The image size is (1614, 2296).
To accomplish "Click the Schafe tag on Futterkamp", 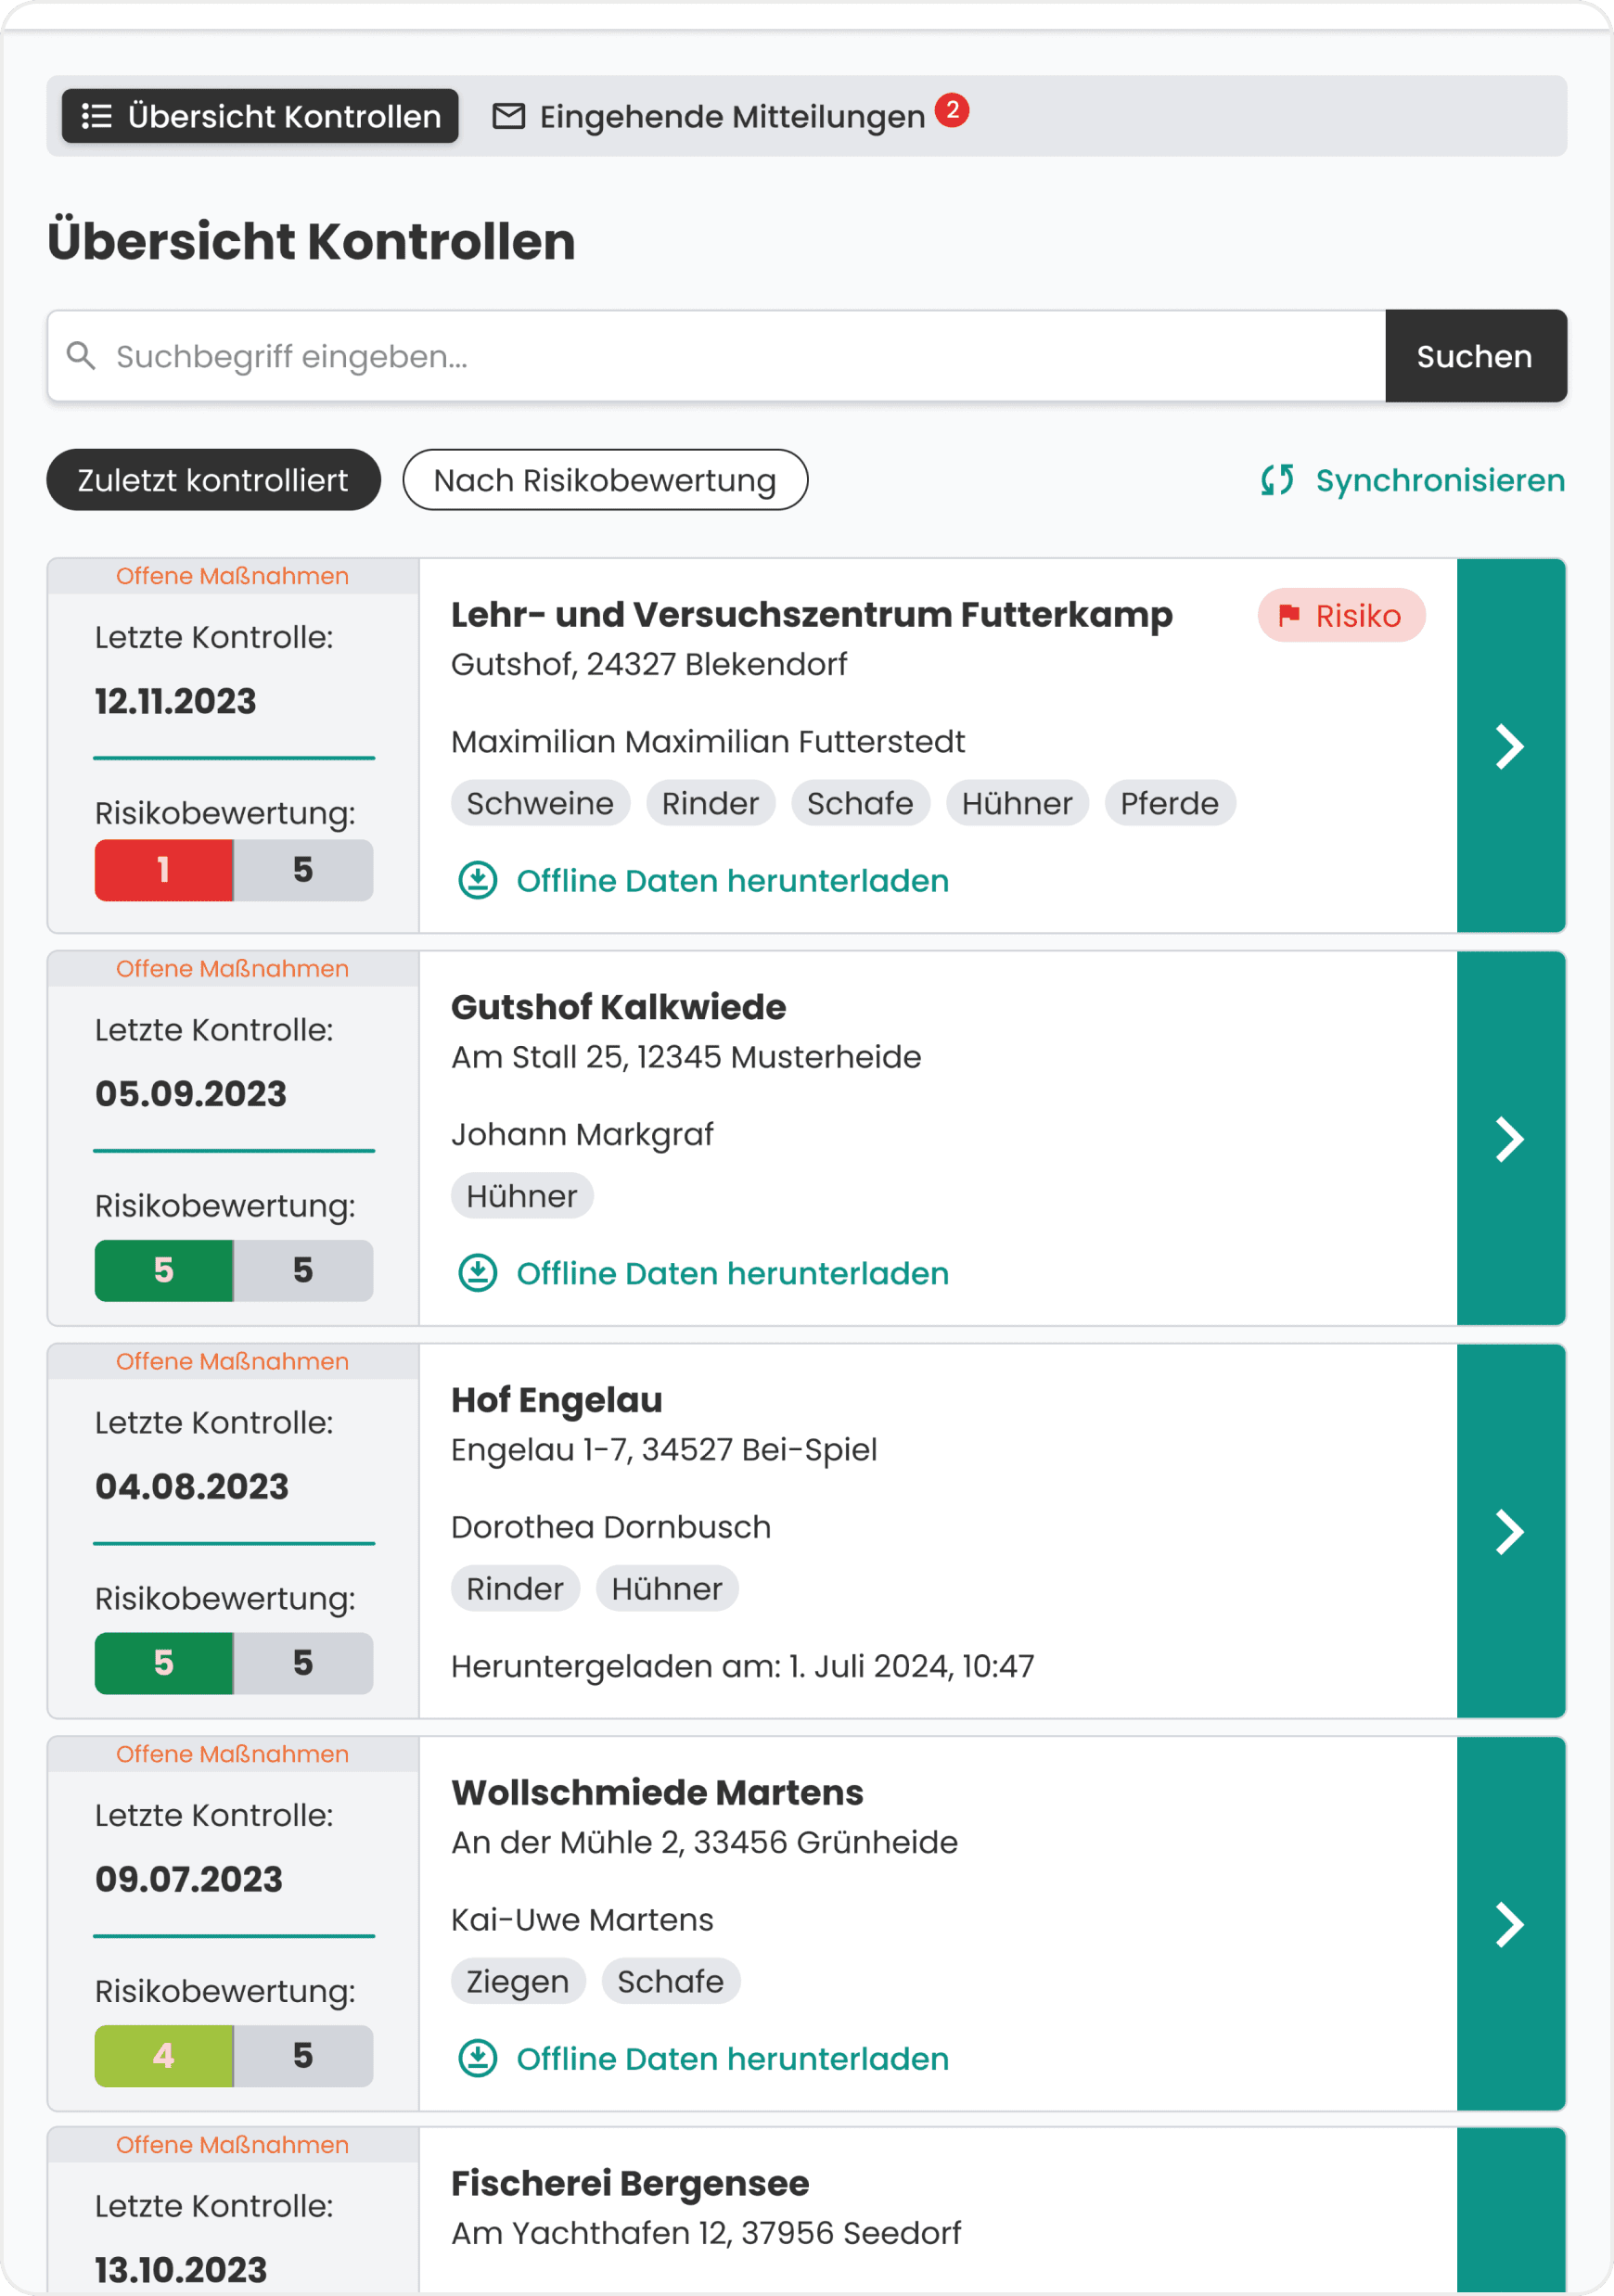I will 860,803.
